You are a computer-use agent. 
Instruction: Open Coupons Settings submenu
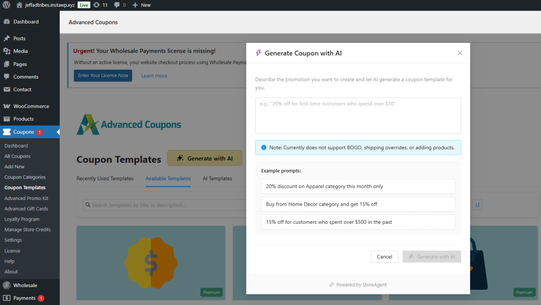pyautogui.click(x=13, y=240)
